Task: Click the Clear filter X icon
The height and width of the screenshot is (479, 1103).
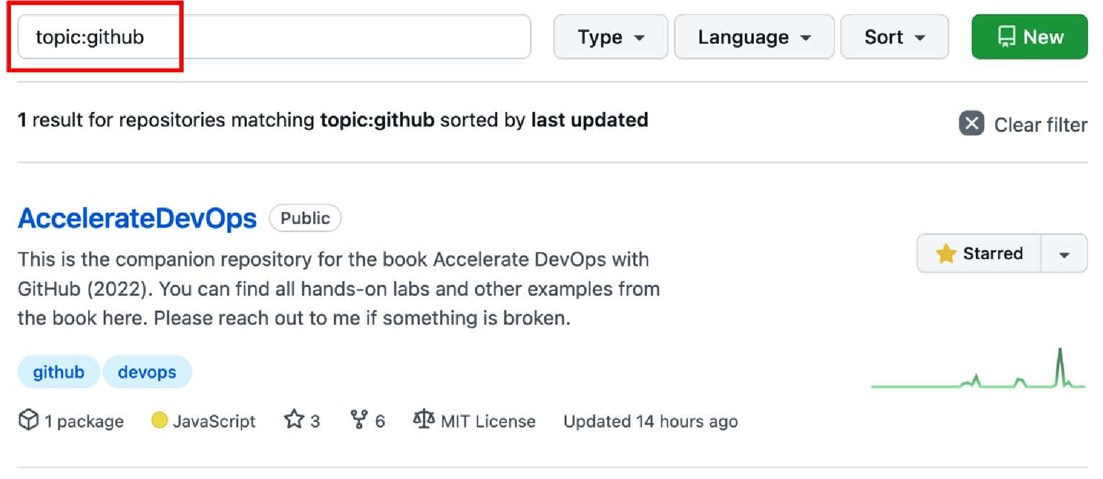Action: tap(971, 123)
